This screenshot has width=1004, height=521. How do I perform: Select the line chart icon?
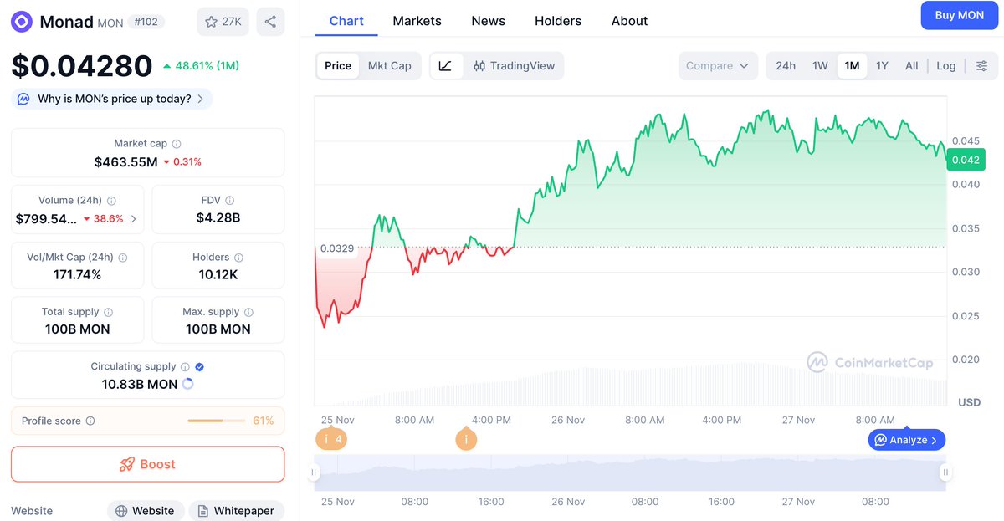[447, 65]
